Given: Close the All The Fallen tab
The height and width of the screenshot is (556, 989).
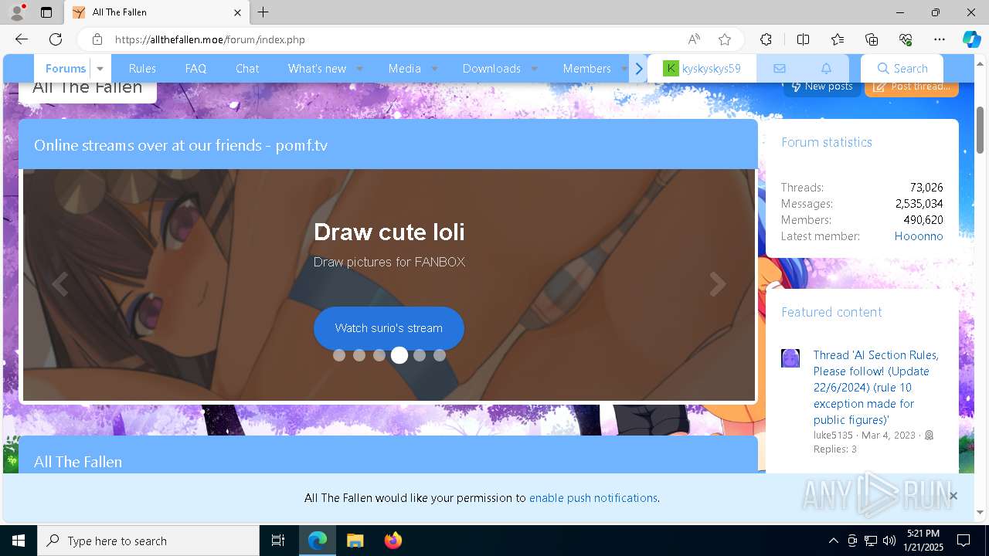Looking at the screenshot, I should [237, 12].
